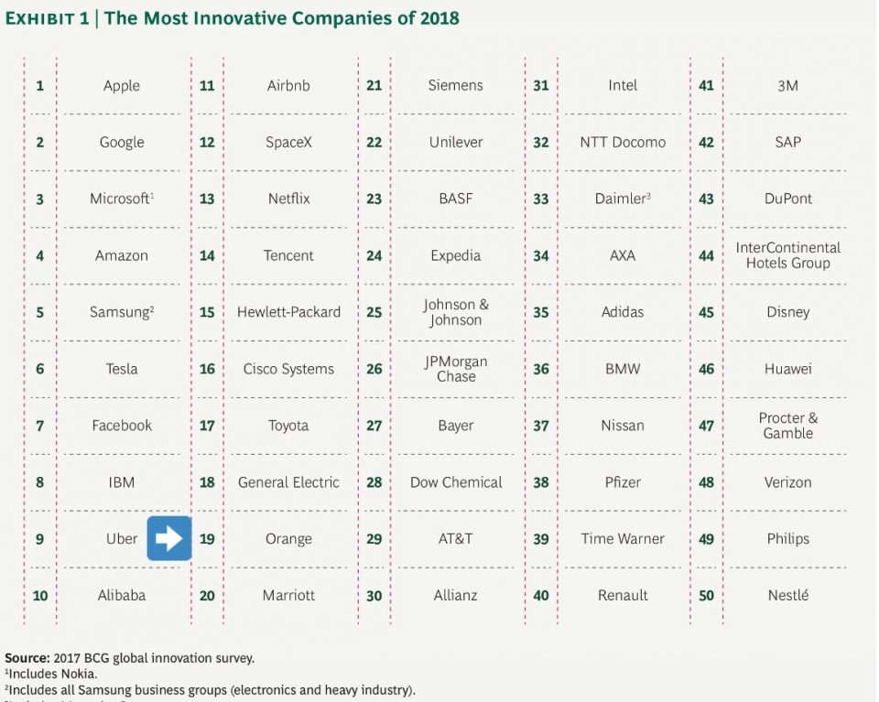Image resolution: width=879 pixels, height=702 pixels.
Task: Select the Tesla company name
Action: point(122,369)
